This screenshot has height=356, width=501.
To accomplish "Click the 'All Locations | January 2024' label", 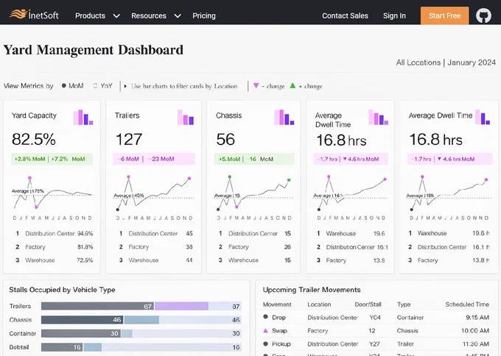I will tap(446, 63).
